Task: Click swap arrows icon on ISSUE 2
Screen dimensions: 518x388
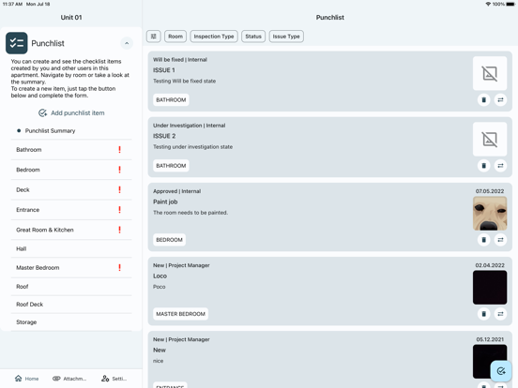Action: [500, 166]
